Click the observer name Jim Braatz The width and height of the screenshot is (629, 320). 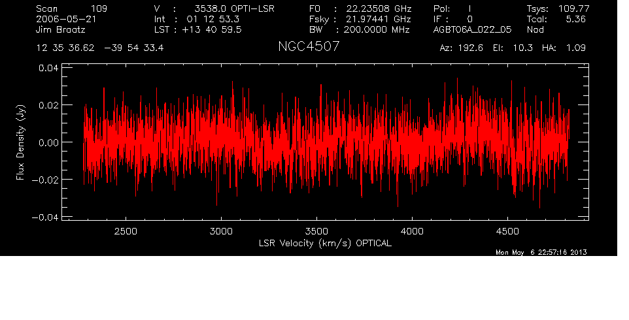tap(61, 29)
